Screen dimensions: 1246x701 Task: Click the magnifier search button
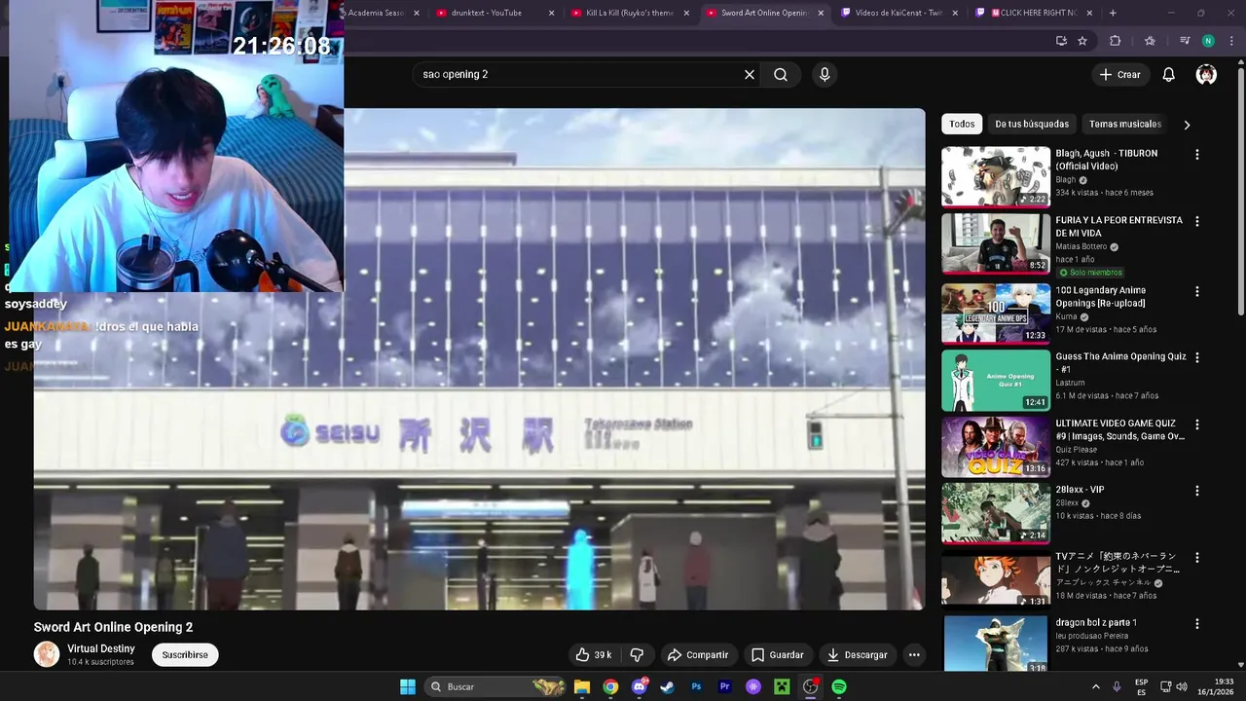pos(781,75)
